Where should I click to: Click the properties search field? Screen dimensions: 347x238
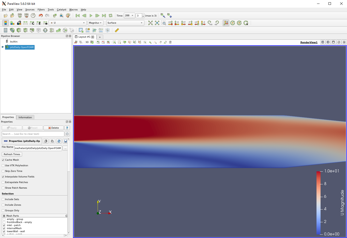click(33, 134)
